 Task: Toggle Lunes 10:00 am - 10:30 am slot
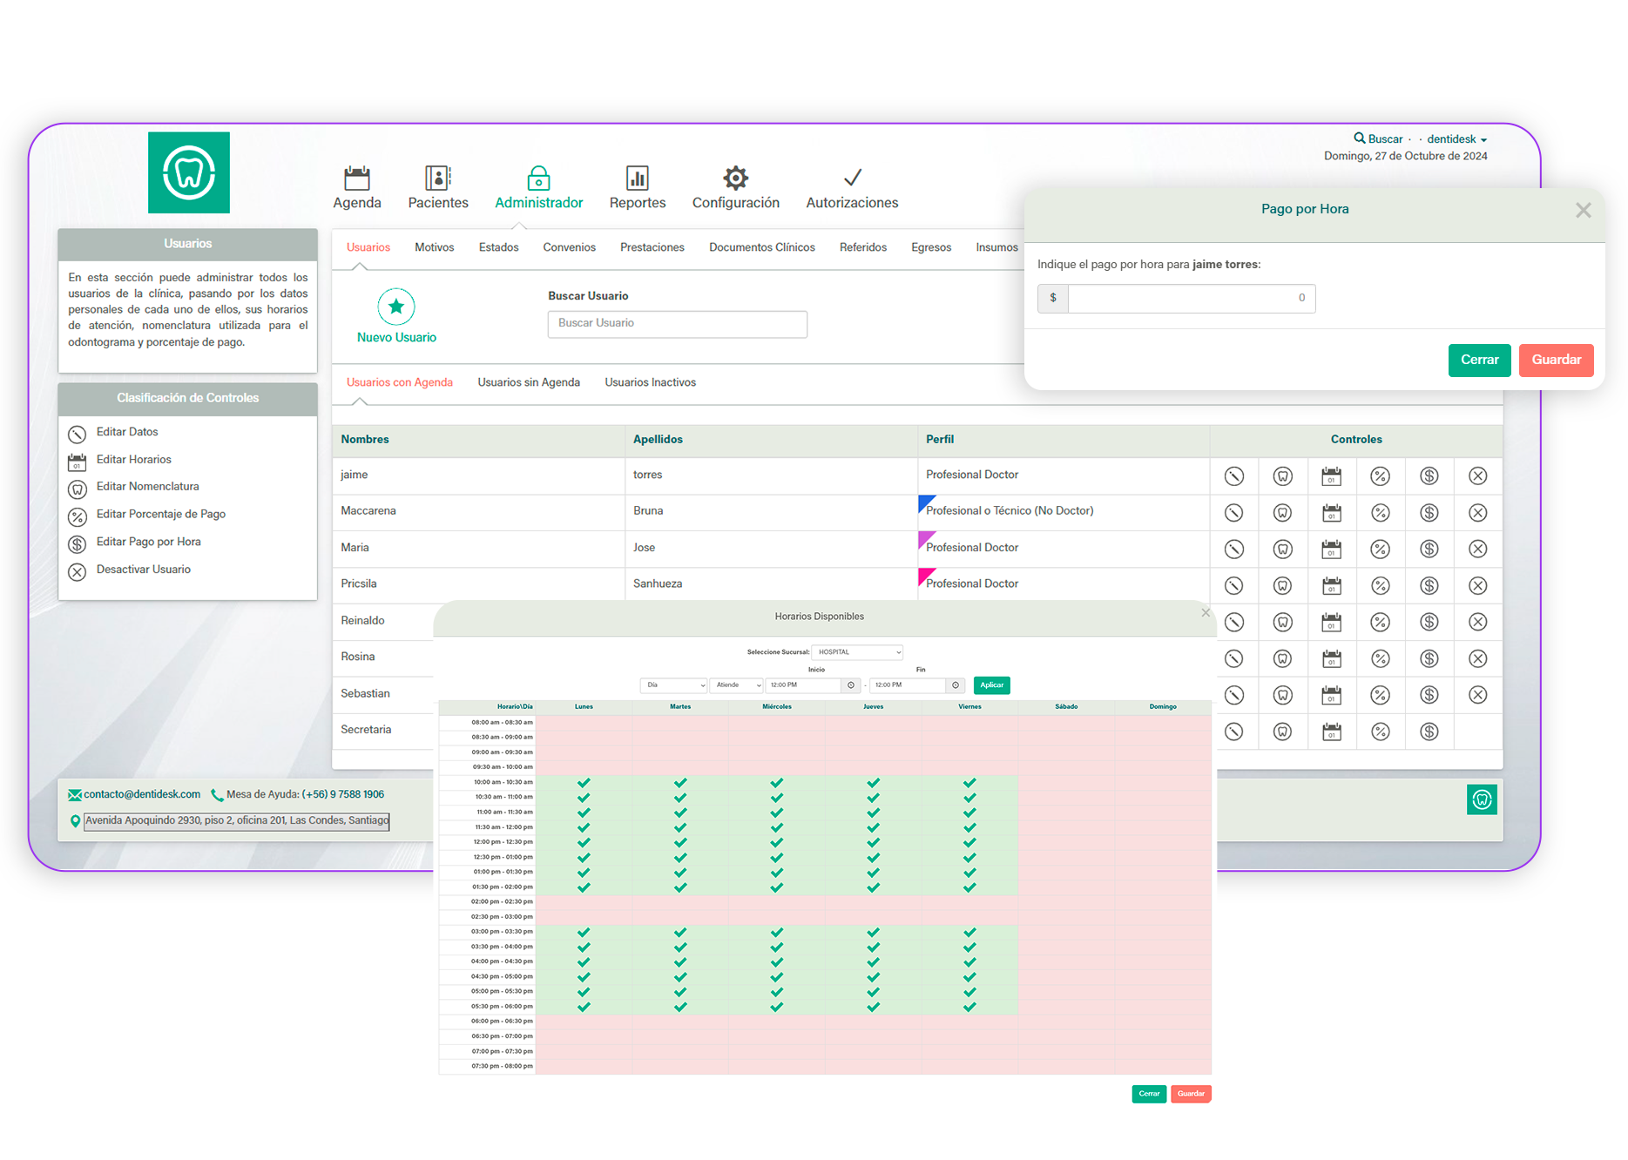tap(584, 782)
